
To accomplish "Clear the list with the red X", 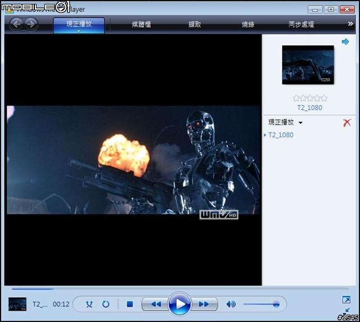I will point(346,123).
